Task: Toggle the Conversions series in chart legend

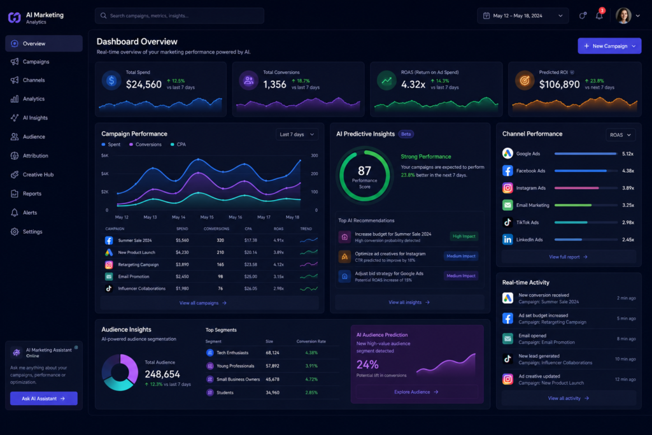Action: (145, 145)
